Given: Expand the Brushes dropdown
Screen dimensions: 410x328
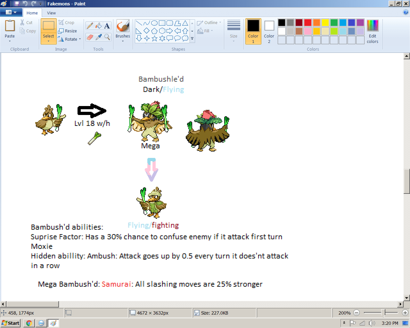Looking at the screenshot, I should tap(123, 41).
